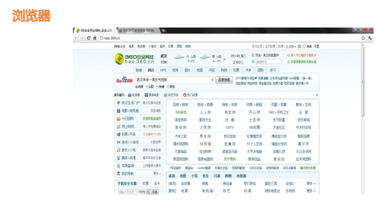Click the 充值 recharge button

pos(155,192)
